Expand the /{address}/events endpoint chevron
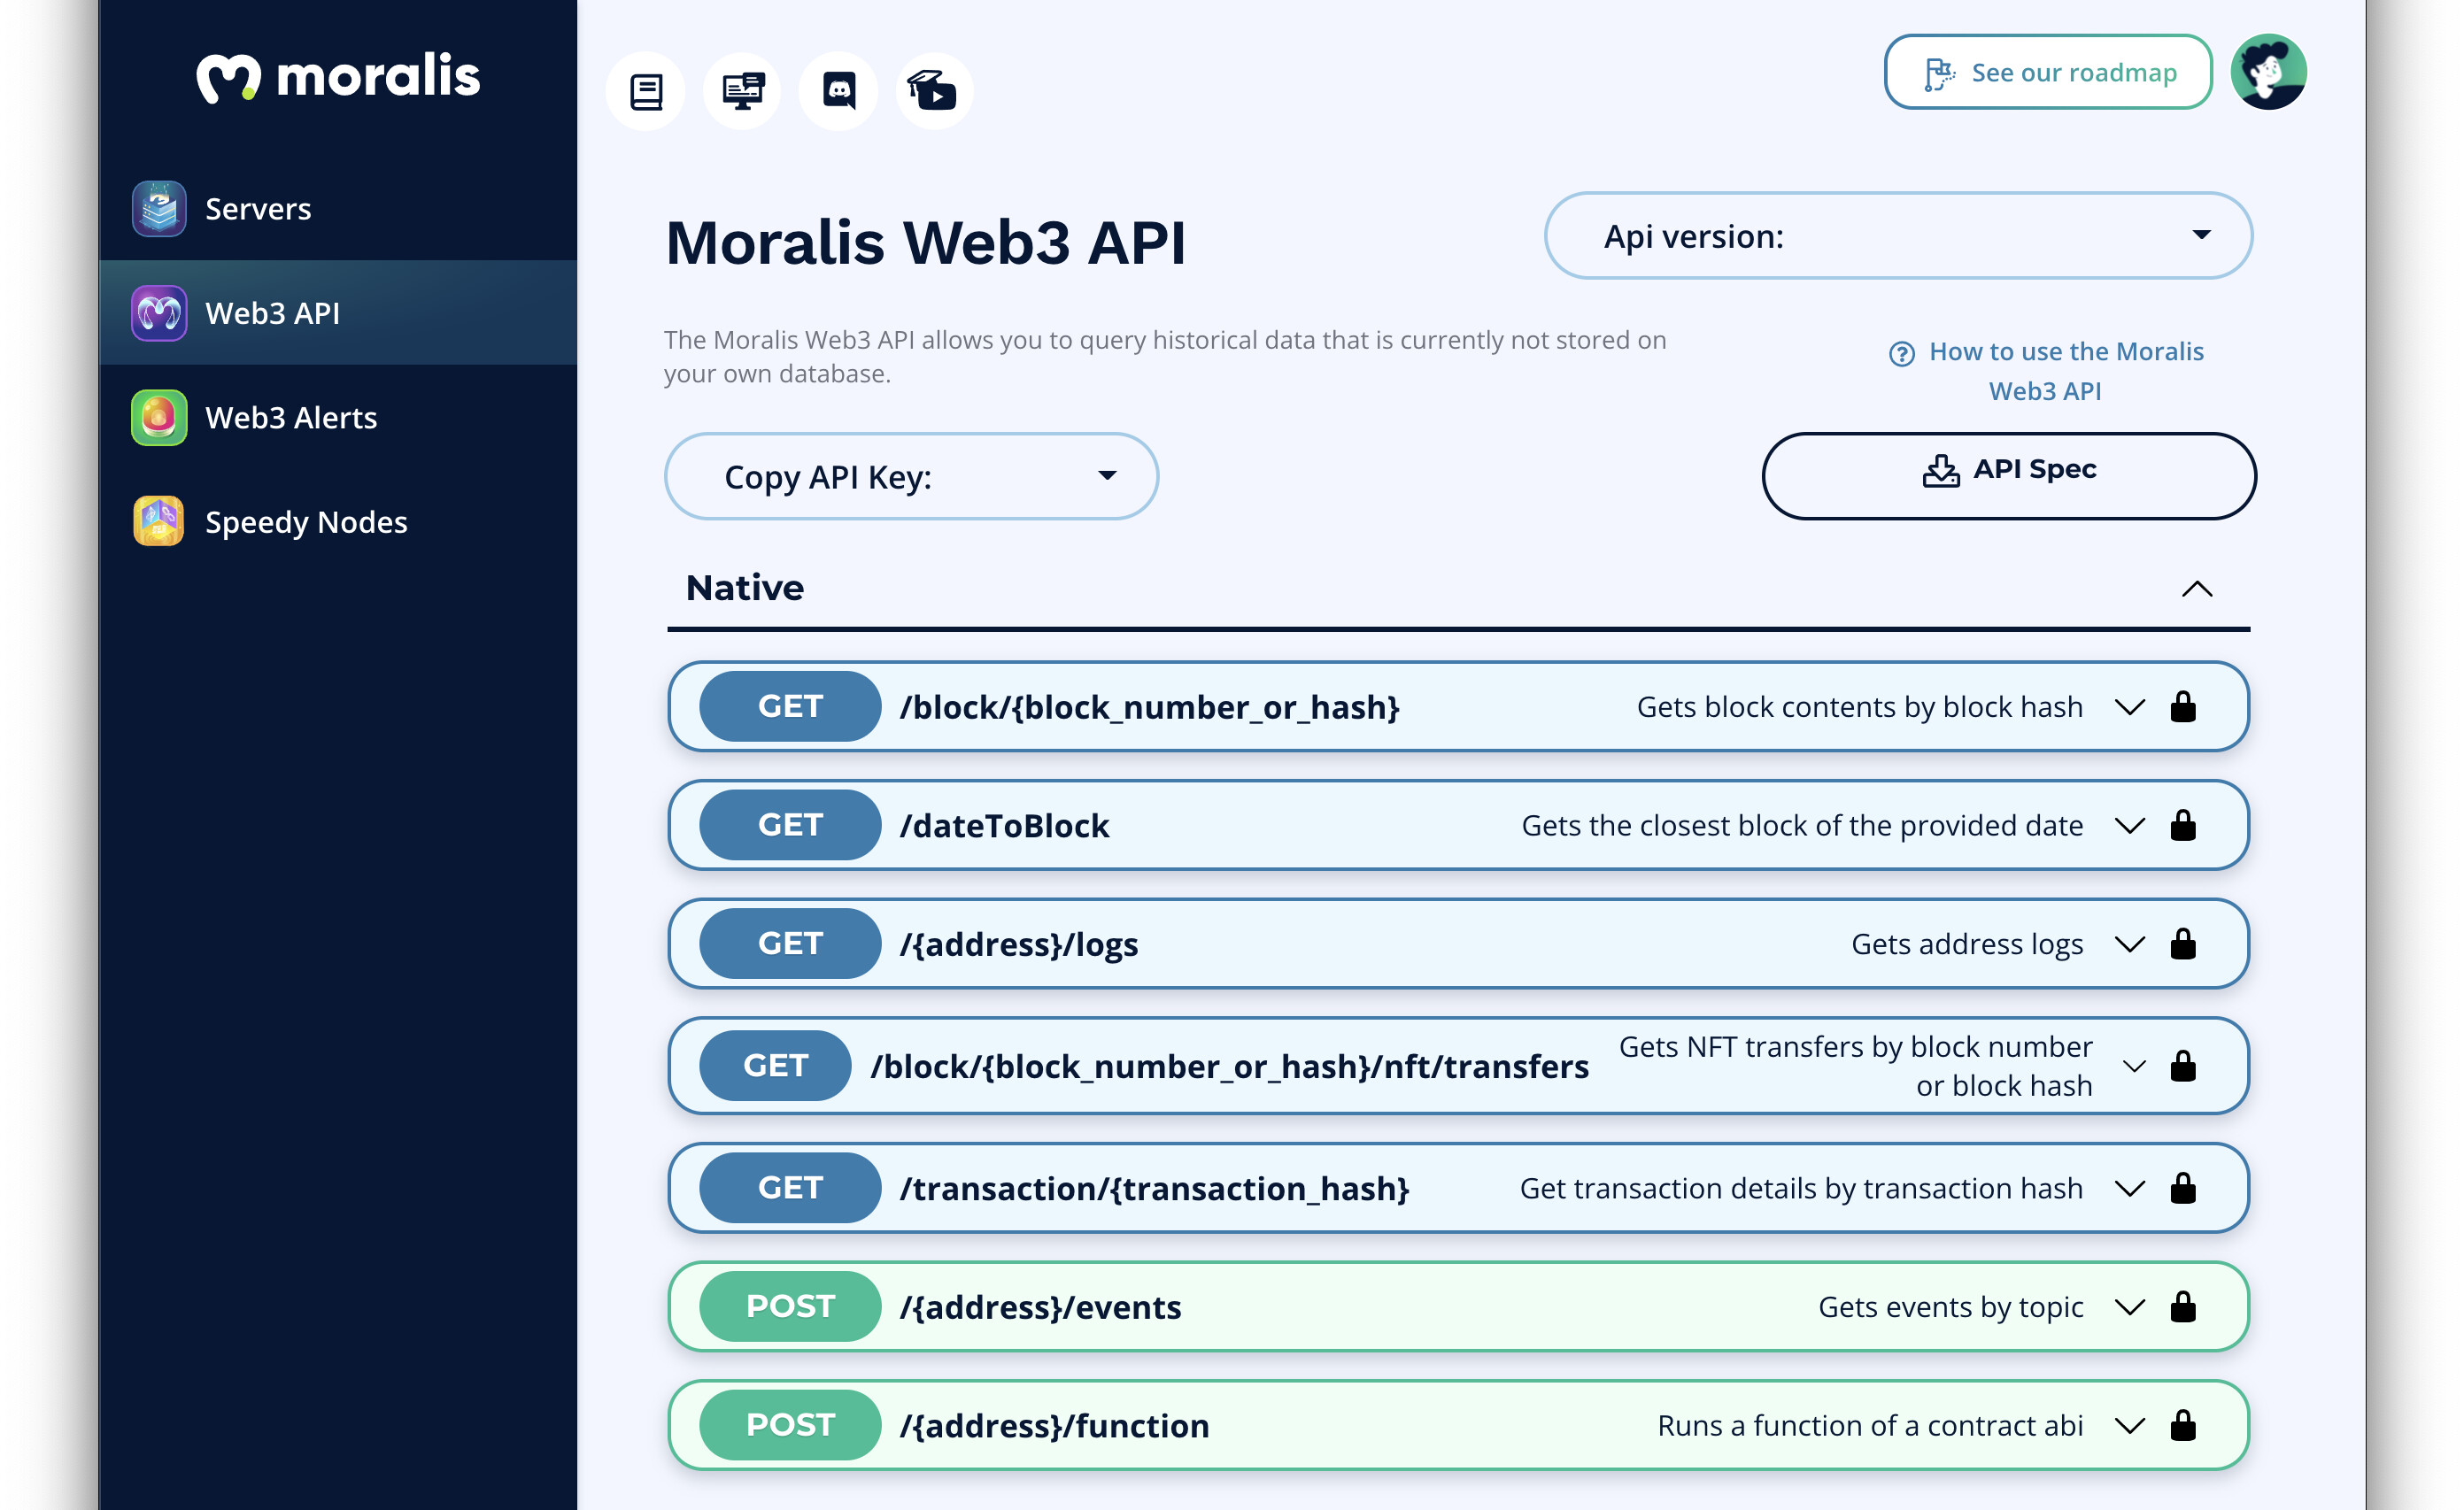 pyautogui.click(x=2130, y=1307)
